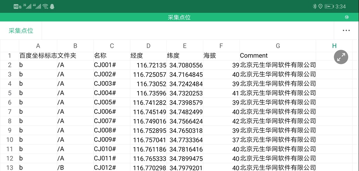Switch to the 采集点位 sheet tab

(x=21, y=31)
